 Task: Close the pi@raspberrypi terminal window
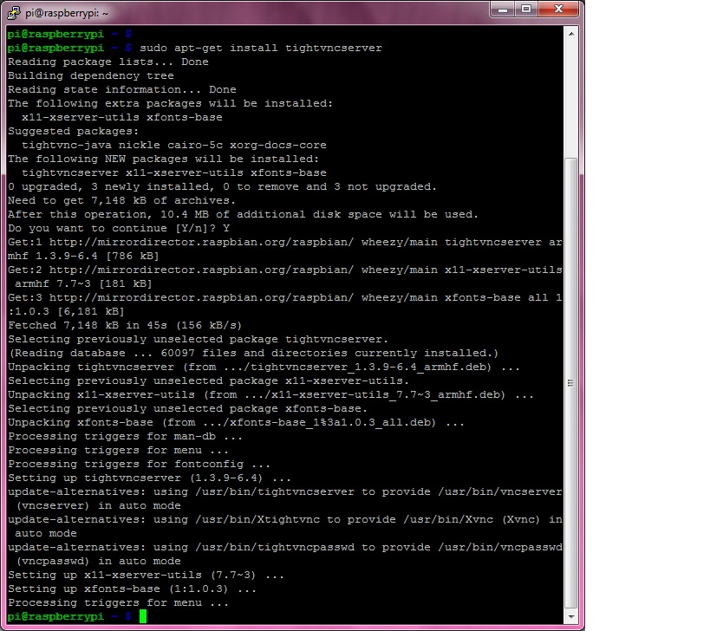[558, 9]
